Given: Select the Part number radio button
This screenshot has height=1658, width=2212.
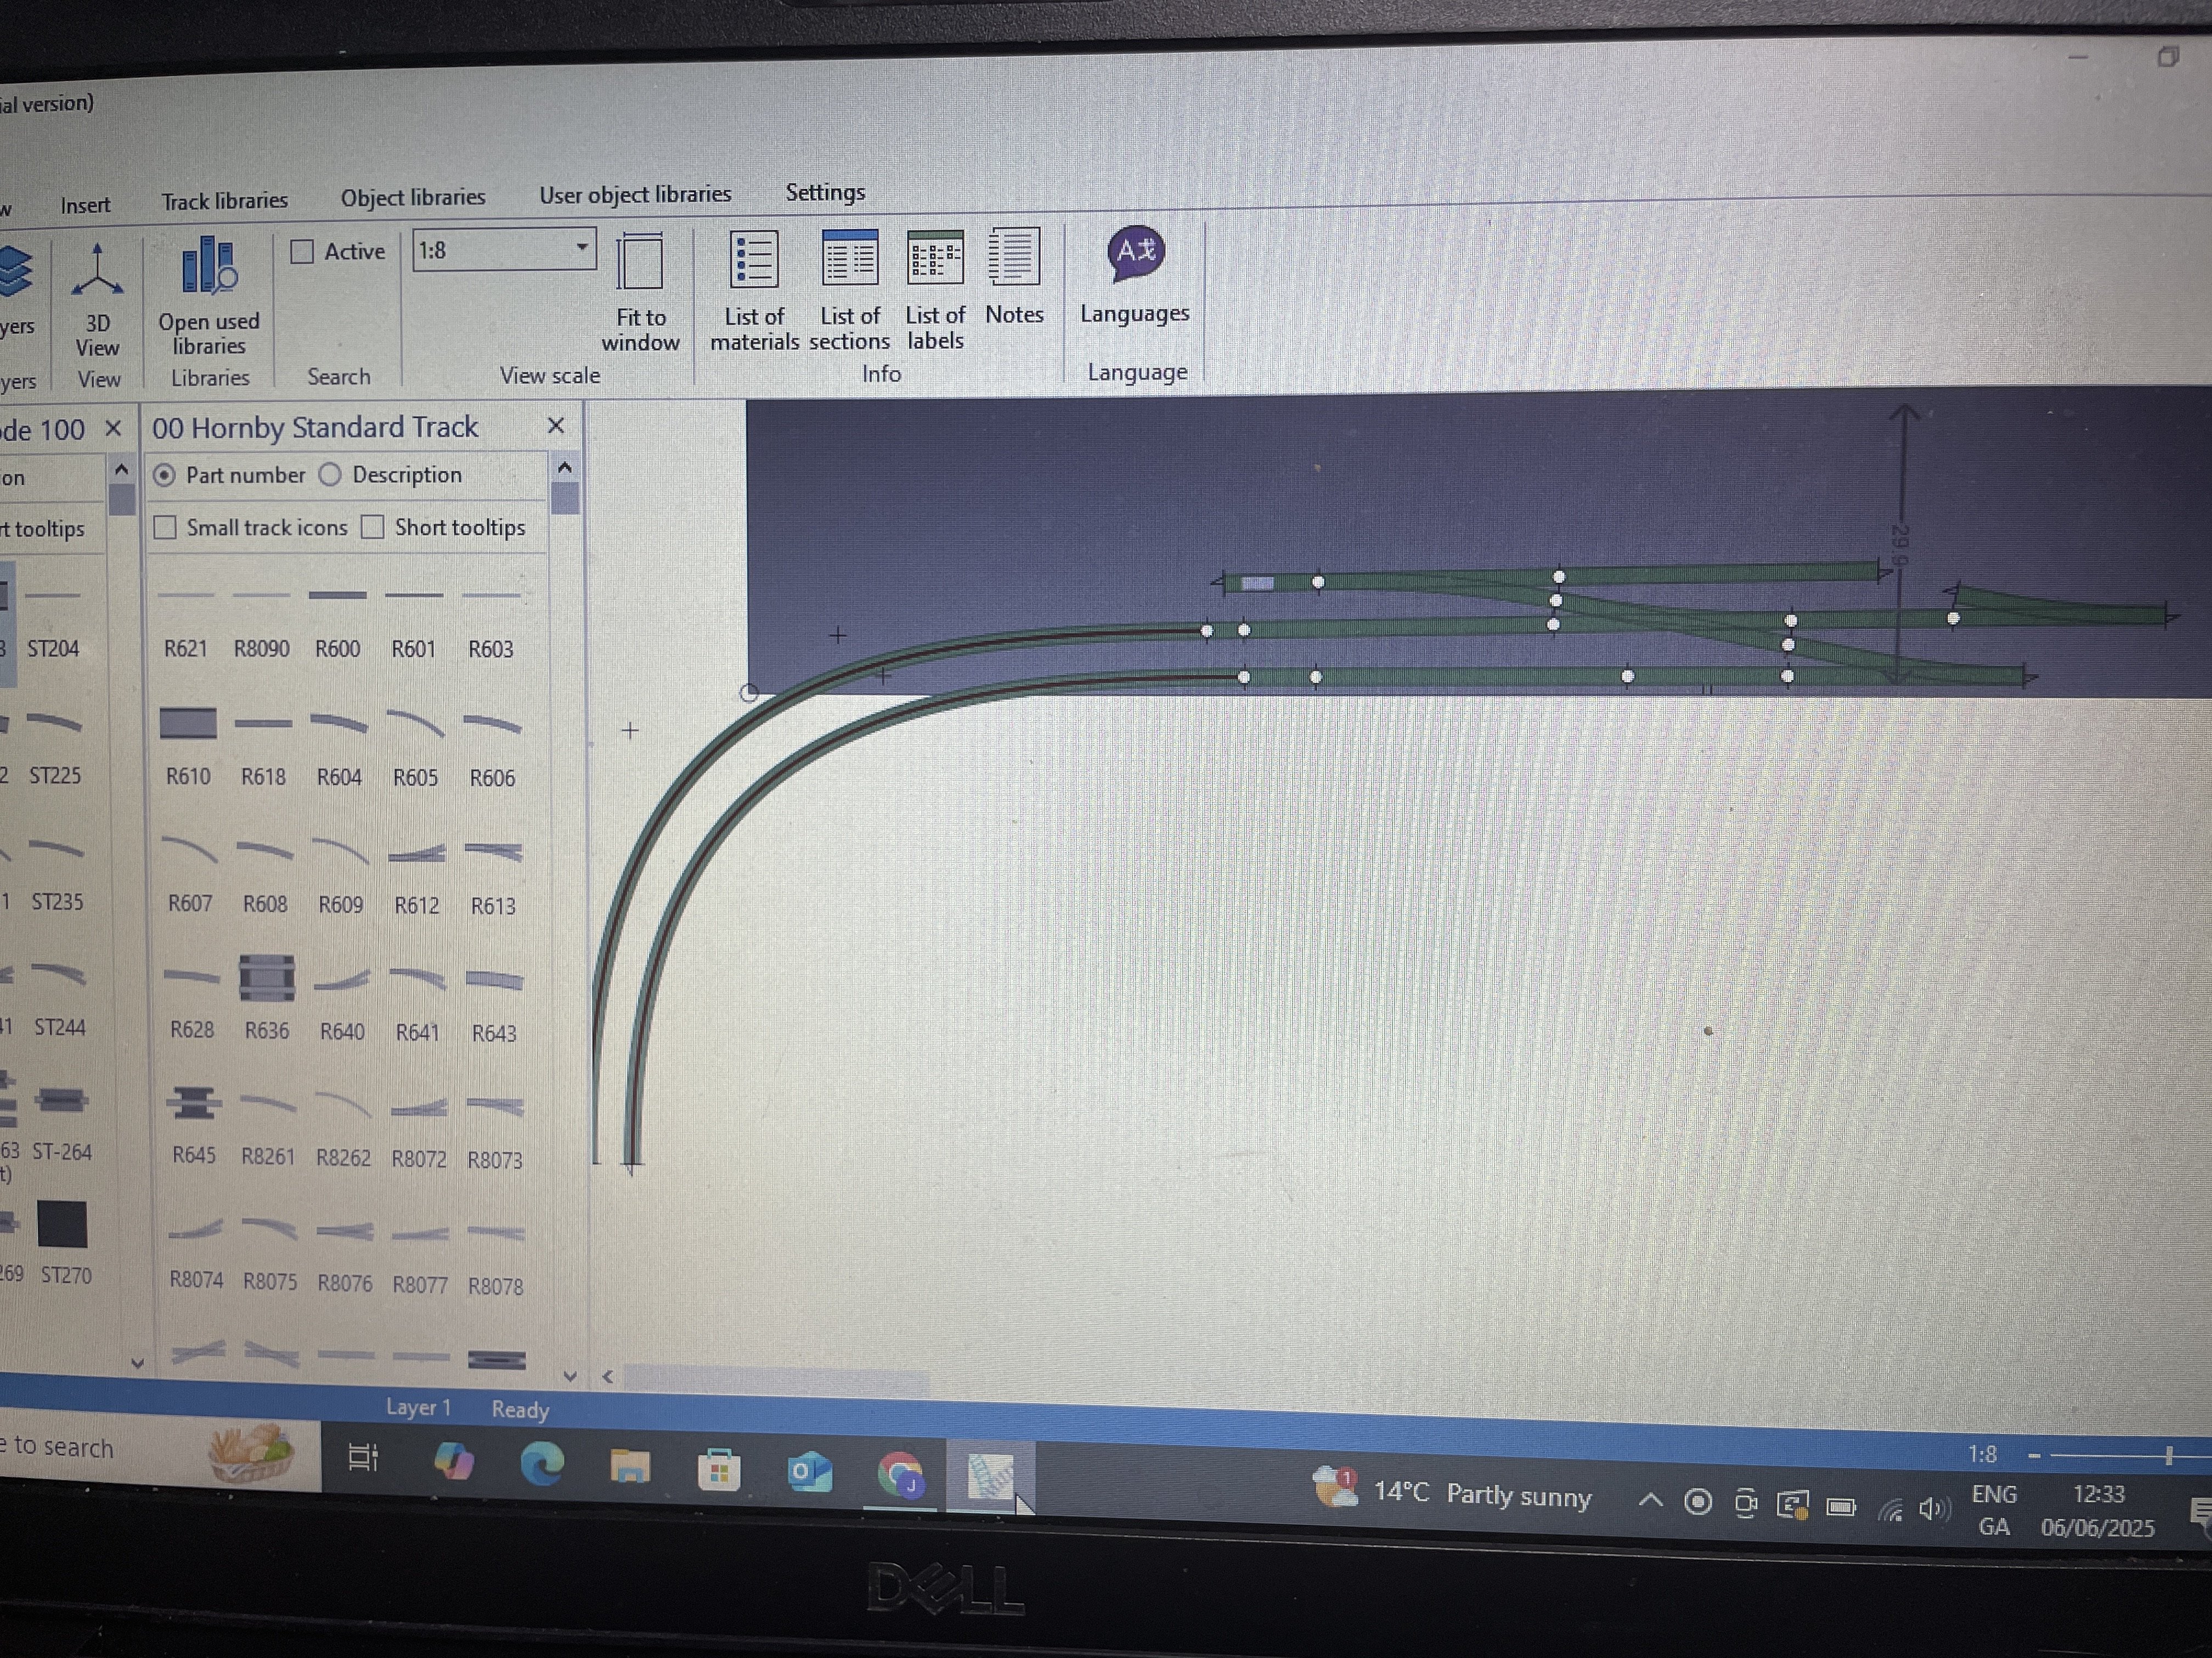Looking at the screenshot, I should point(164,476).
